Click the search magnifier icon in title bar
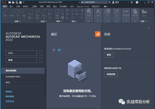Image resolution: width=155 pixels, height=109 pixels. [x=110, y=2]
